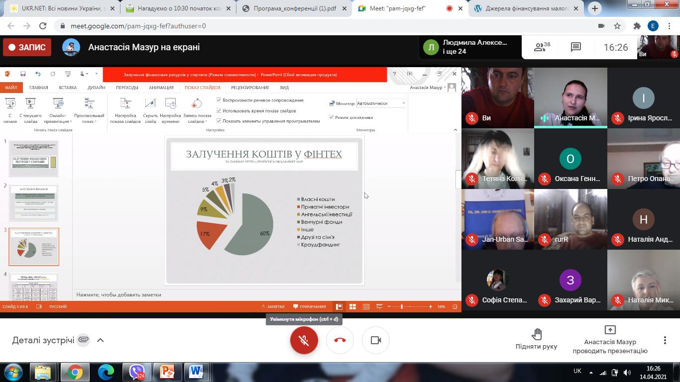Raise hand in the meeting
This screenshot has width=680, height=382.
tap(536, 340)
